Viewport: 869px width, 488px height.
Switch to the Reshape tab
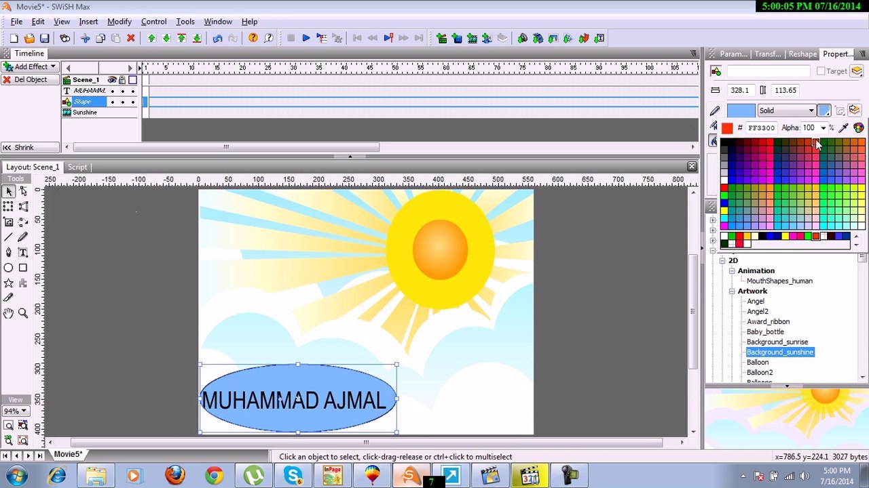pyautogui.click(x=802, y=54)
